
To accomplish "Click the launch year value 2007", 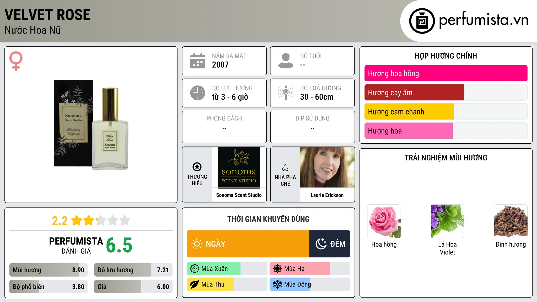I will pos(220,65).
